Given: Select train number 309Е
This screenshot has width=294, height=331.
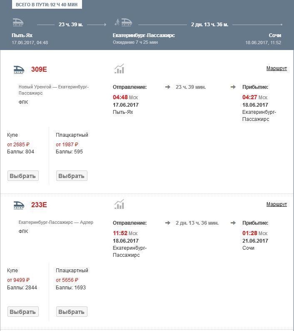Looking at the screenshot, I should (x=39, y=70).
